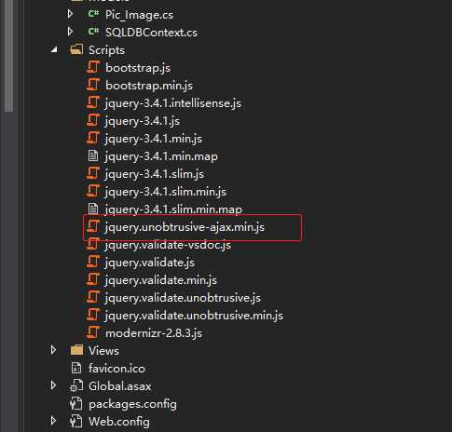Click the script icon beside modernizr-2.8.3.js
Viewport: 452px width, 432px height.
click(93, 332)
